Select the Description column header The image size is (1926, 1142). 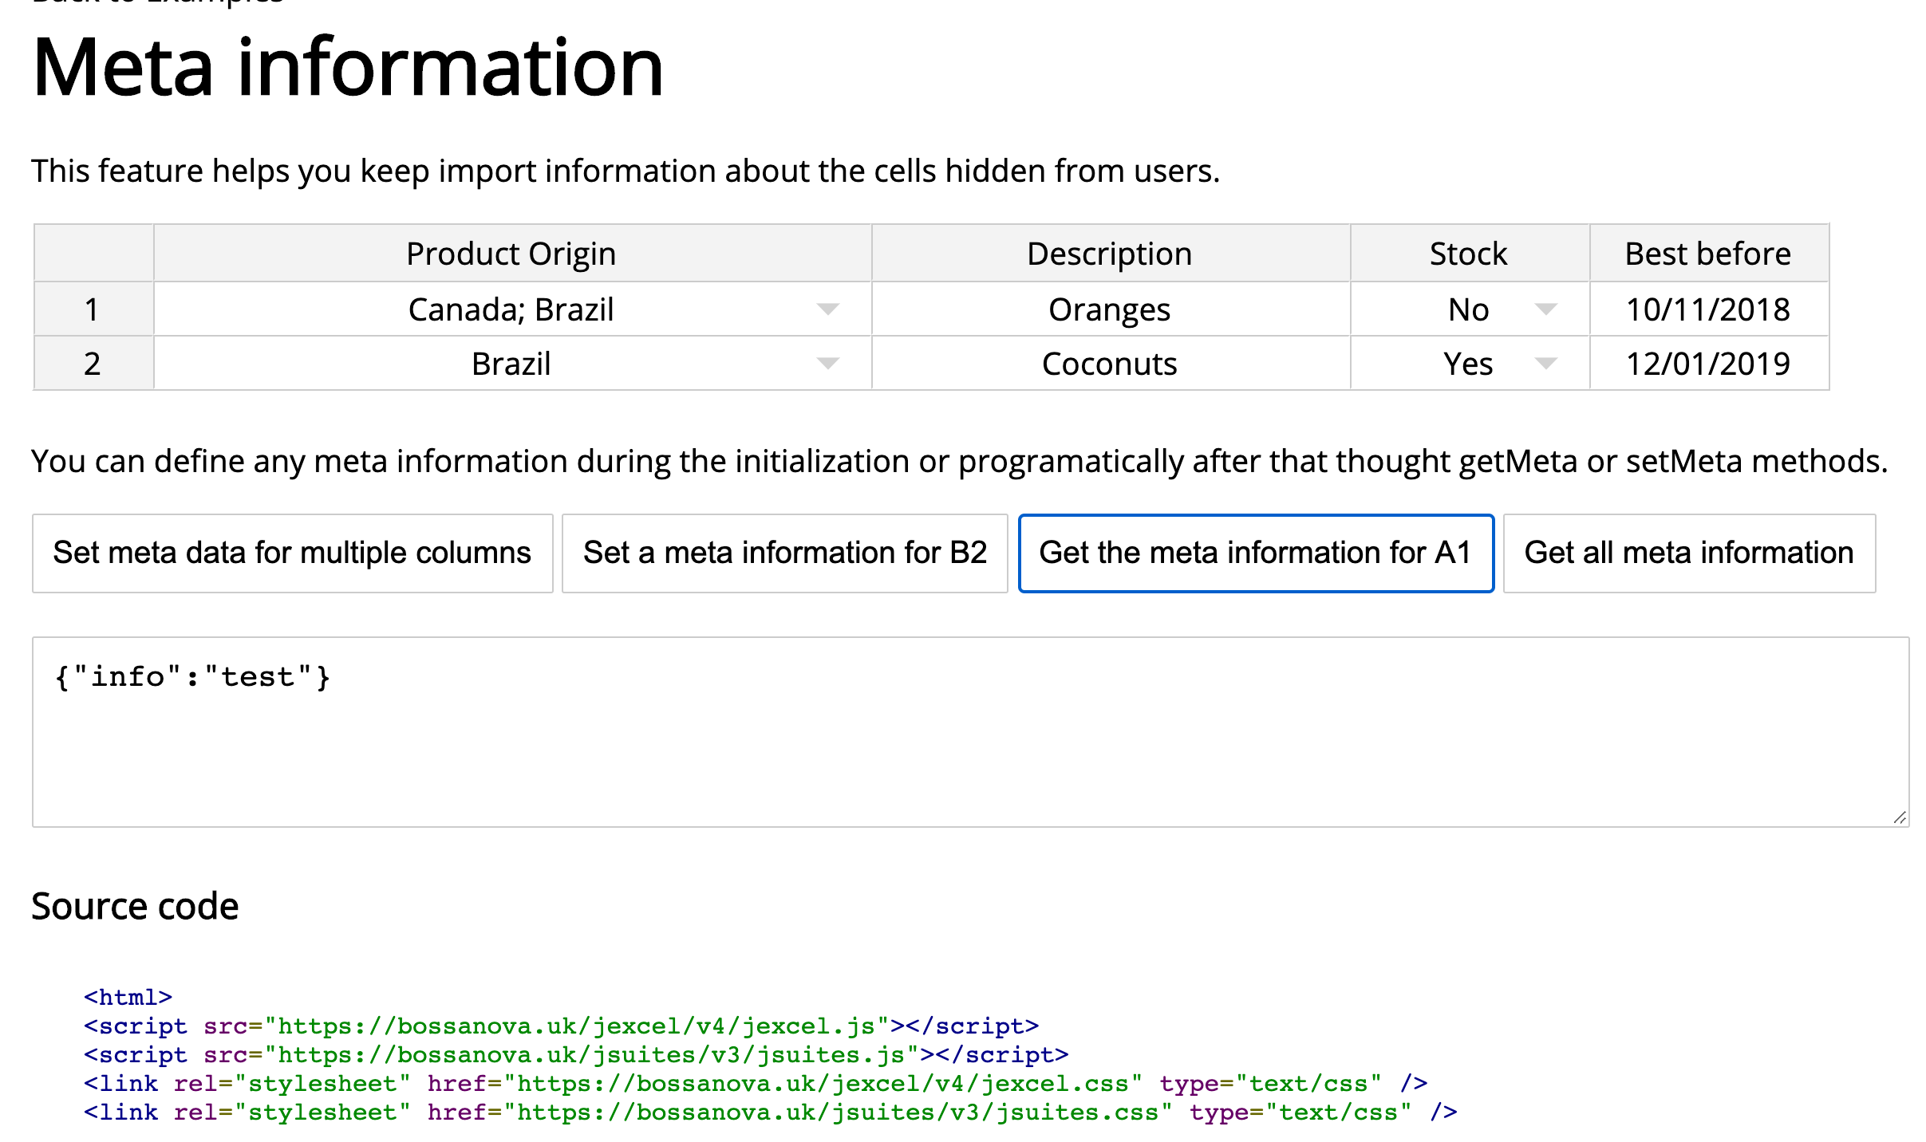click(x=1111, y=254)
